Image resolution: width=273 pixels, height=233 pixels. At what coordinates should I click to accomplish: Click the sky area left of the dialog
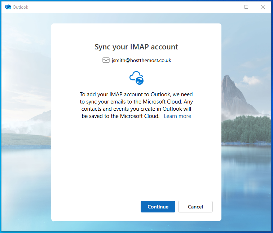tap(25, 54)
